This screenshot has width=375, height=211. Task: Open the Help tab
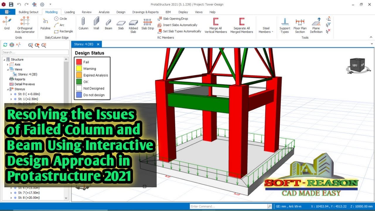(x=212, y=12)
